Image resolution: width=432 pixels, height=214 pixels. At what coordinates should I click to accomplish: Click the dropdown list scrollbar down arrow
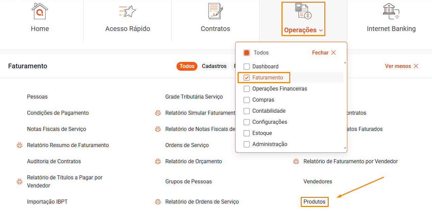pyautogui.click(x=345, y=148)
